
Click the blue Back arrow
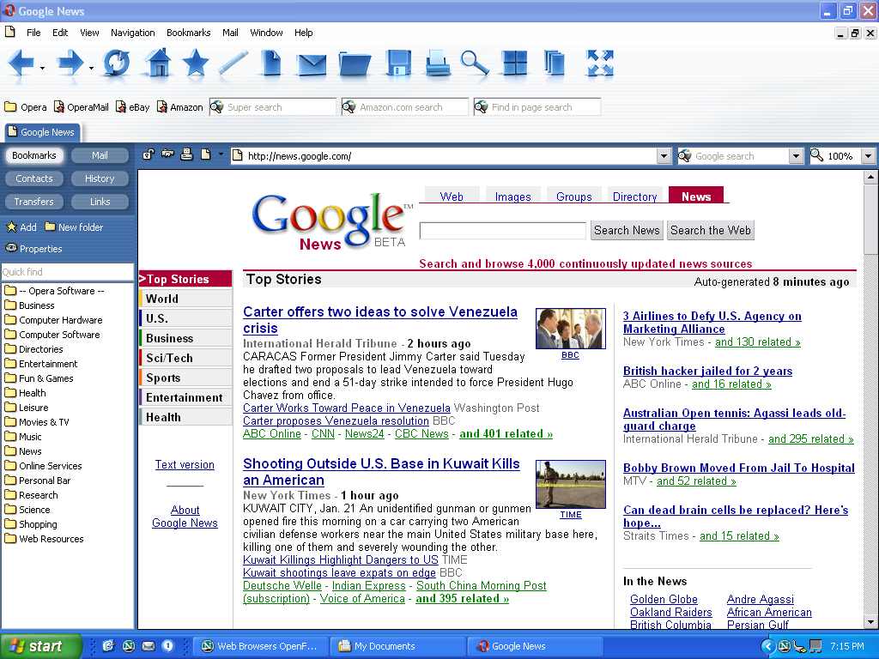pos(21,63)
